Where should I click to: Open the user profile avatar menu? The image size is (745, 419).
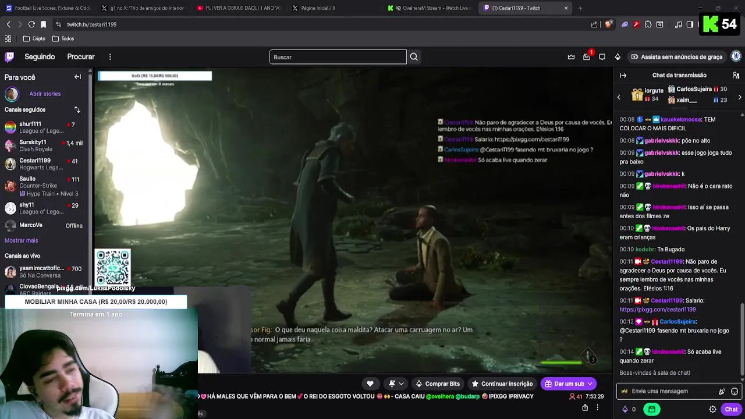pyautogui.click(x=736, y=56)
